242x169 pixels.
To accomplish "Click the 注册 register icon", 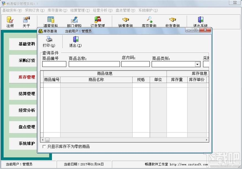I will pyautogui.click(x=10, y=20).
